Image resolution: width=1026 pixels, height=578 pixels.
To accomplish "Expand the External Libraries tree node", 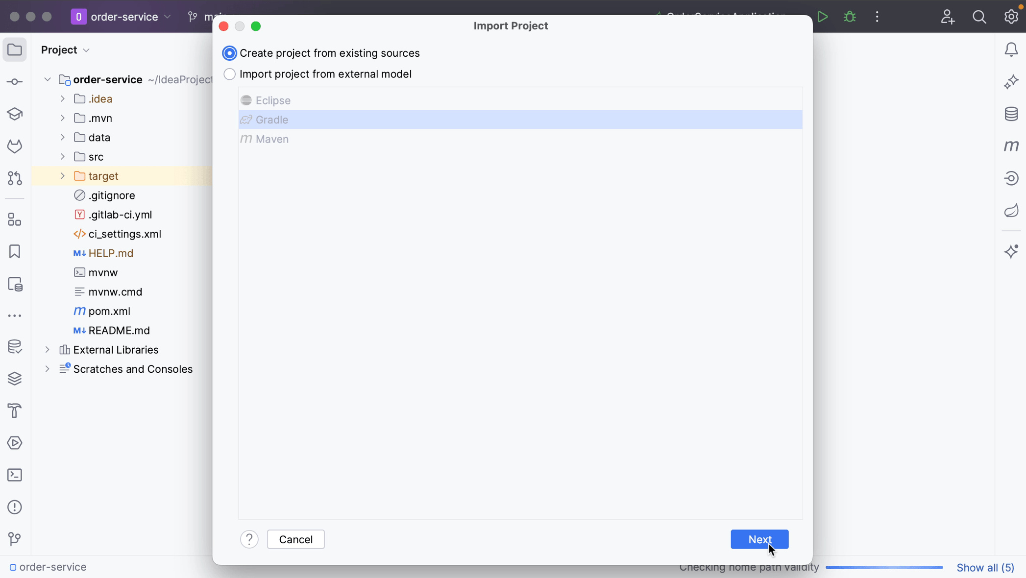I will (x=47, y=349).
